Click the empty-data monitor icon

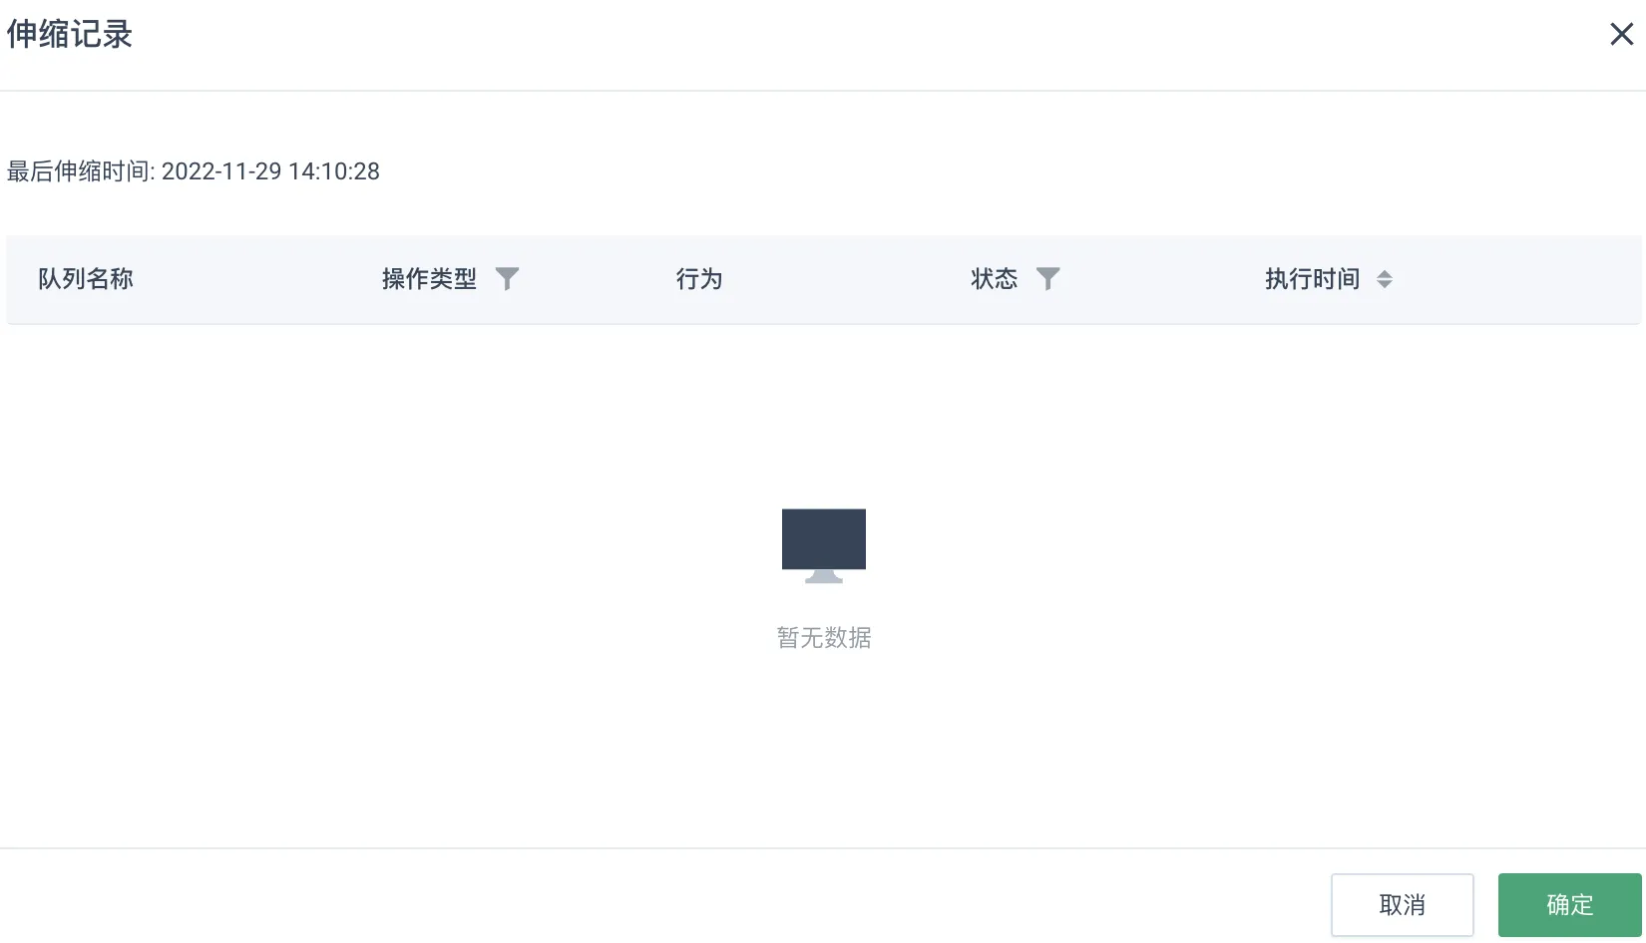click(824, 545)
